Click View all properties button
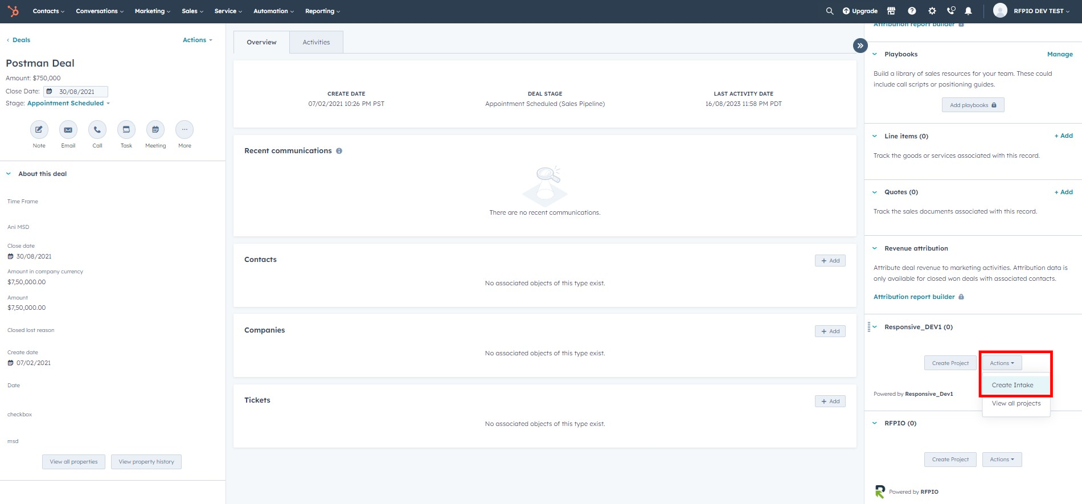Screen dimensions: 1082x504 click(73, 462)
